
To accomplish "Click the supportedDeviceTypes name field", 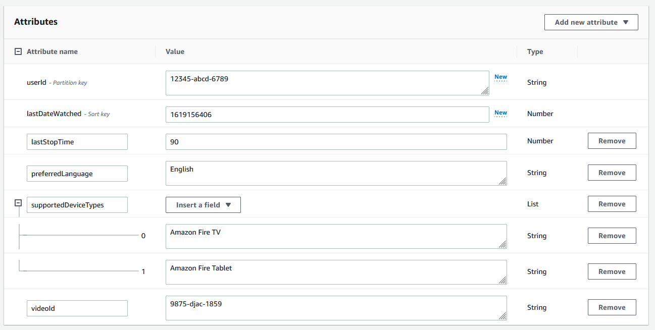I will point(77,205).
